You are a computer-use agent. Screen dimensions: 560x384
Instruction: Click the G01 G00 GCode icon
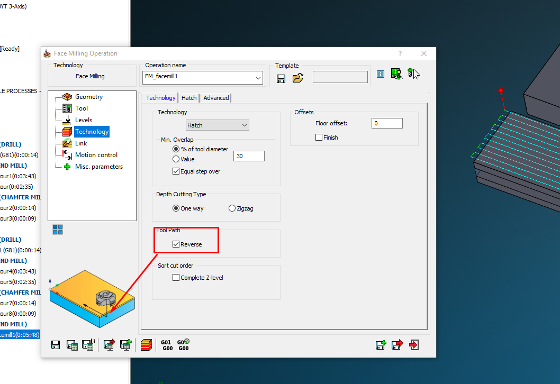point(167,345)
